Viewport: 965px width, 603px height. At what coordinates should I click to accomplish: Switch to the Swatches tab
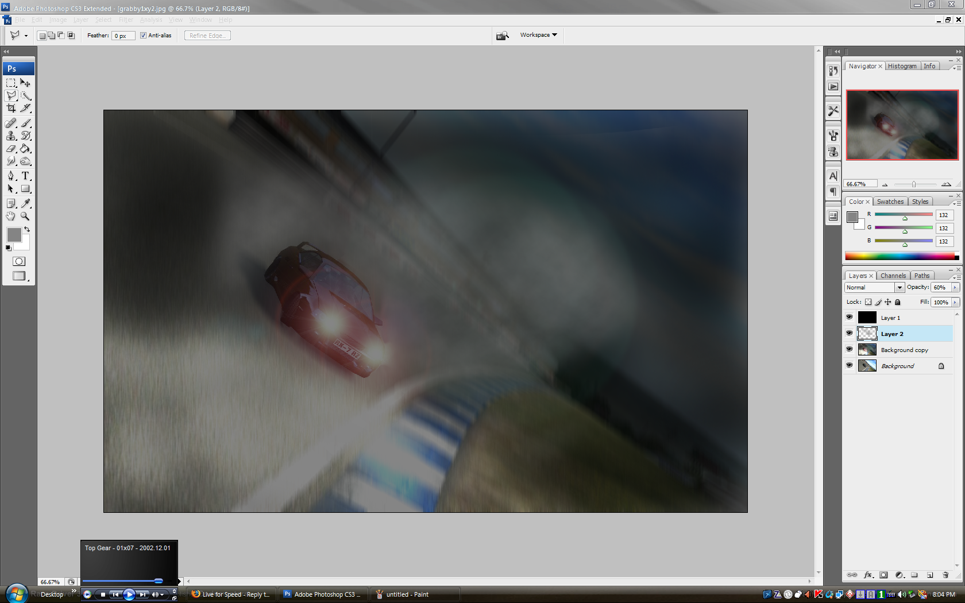(890, 202)
